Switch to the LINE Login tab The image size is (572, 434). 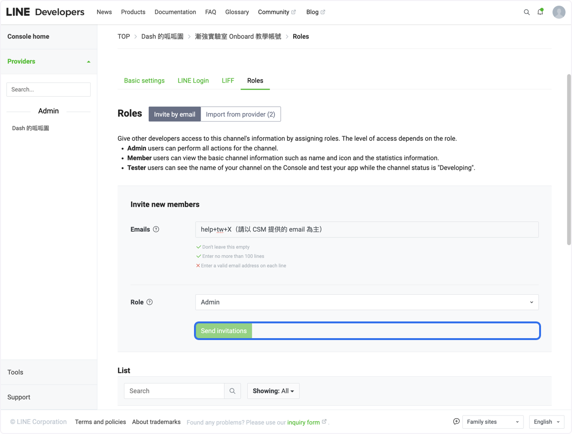click(x=193, y=81)
